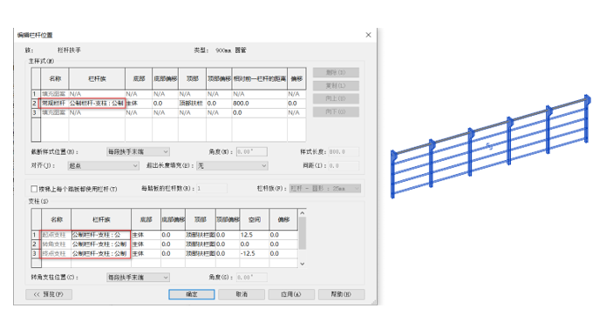
Task: Click the -12.5 空间 cell
Action: pyautogui.click(x=254, y=254)
